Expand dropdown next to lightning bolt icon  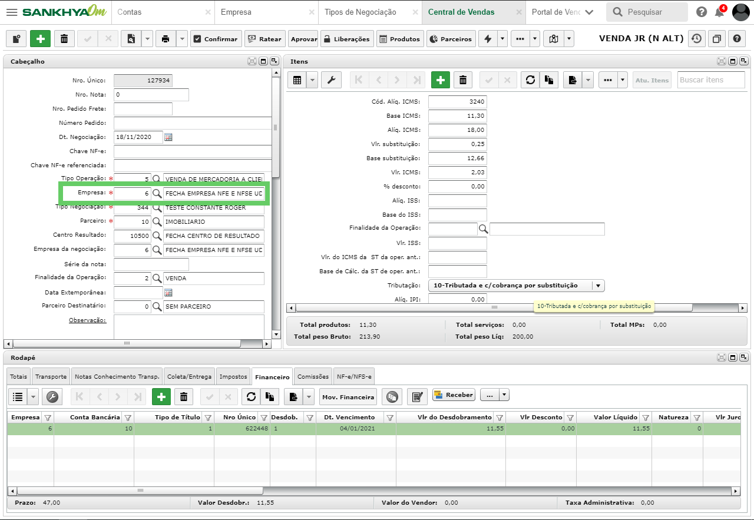tap(502, 39)
